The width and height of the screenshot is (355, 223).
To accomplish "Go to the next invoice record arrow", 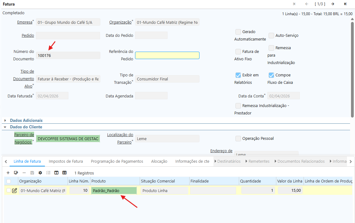I will (332, 4).
